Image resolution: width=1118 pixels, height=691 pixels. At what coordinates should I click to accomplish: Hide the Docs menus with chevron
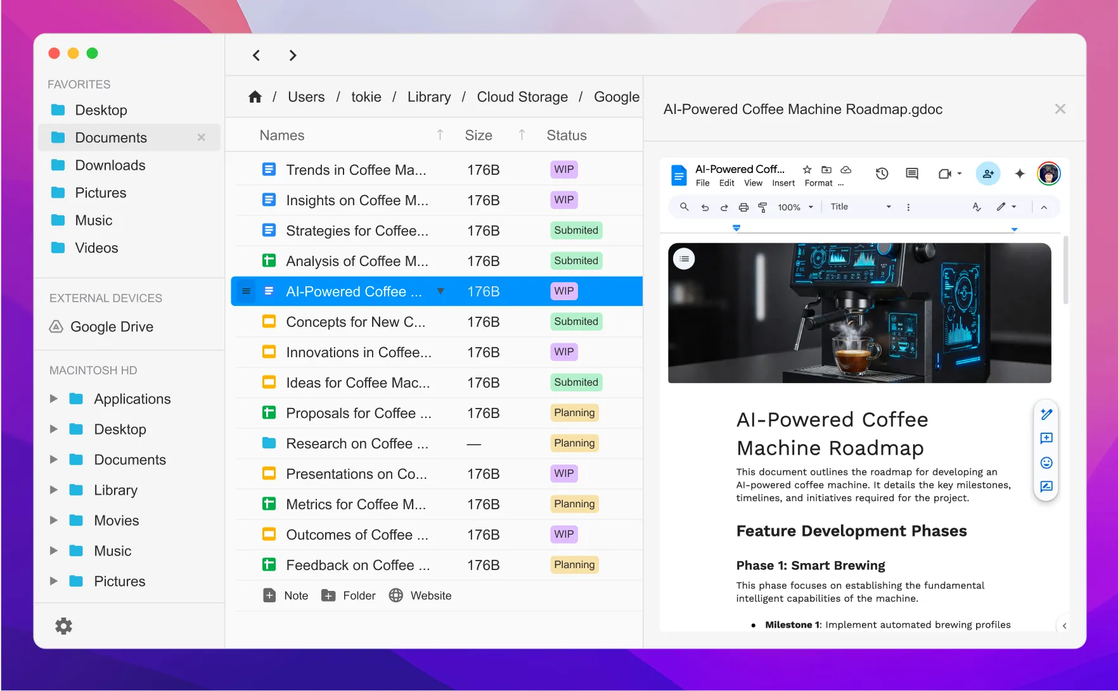click(x=1044, y=207)
